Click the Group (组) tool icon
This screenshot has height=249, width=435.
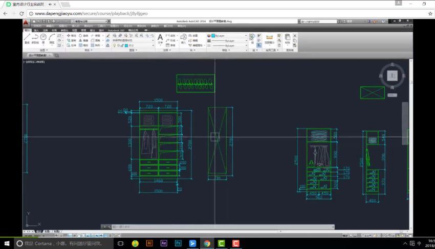[x=252, y=39]
